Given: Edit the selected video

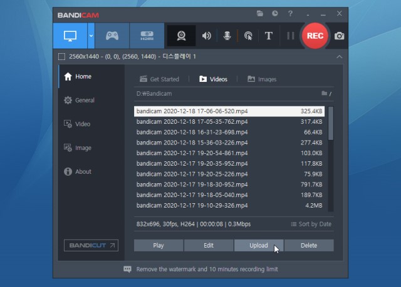Looking at the screenshot, I should click(209, 245).
